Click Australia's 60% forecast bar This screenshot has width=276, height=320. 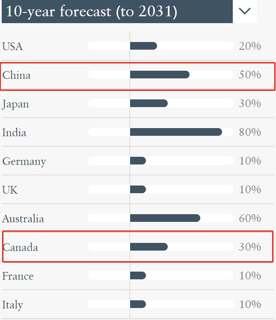165,218
